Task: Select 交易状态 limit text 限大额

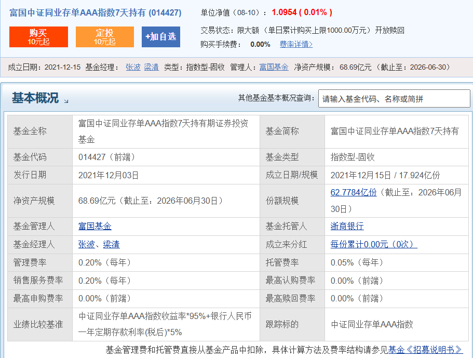Action: pyautogui.click(x=248, y=30)
